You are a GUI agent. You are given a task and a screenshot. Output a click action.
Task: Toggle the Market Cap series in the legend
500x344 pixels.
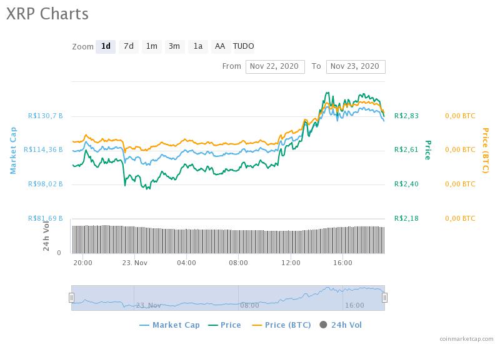click(x=169, y=325)
